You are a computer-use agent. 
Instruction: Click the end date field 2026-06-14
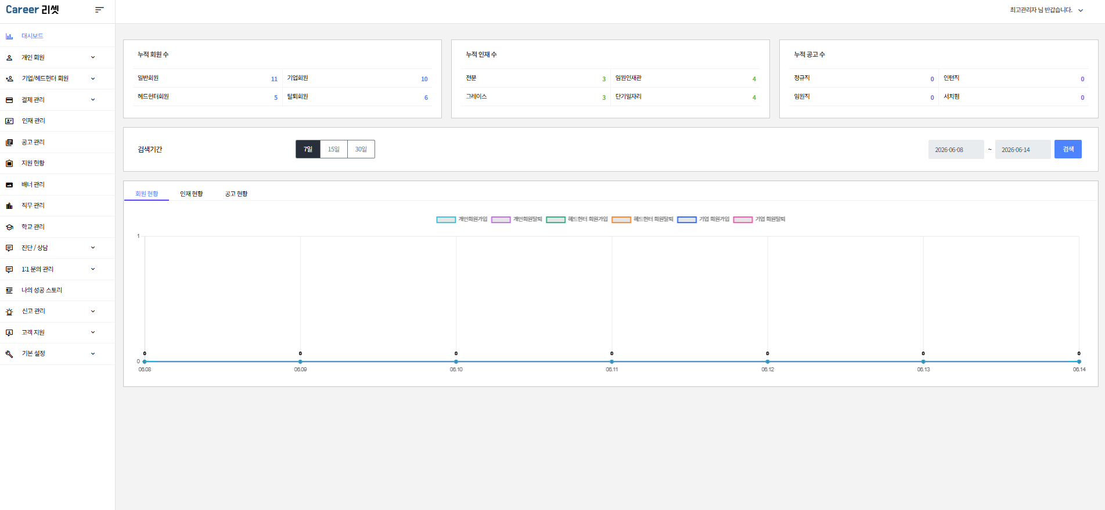coord(1023,150)
